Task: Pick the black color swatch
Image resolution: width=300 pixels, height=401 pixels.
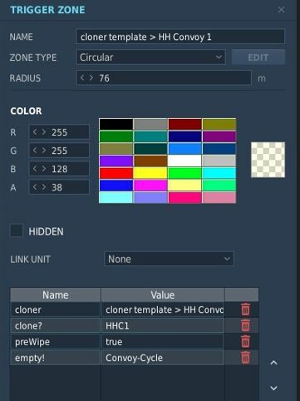Action: pyautogui.click(x=116, y=124)
